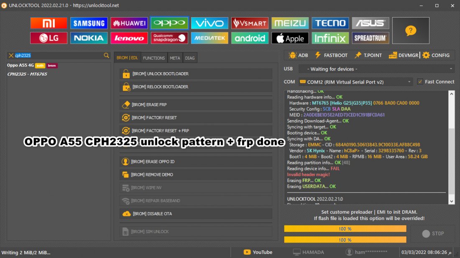Switch to the BROM | EDL tab
Screen dimensions: 460x258
(x=127, y=58)
